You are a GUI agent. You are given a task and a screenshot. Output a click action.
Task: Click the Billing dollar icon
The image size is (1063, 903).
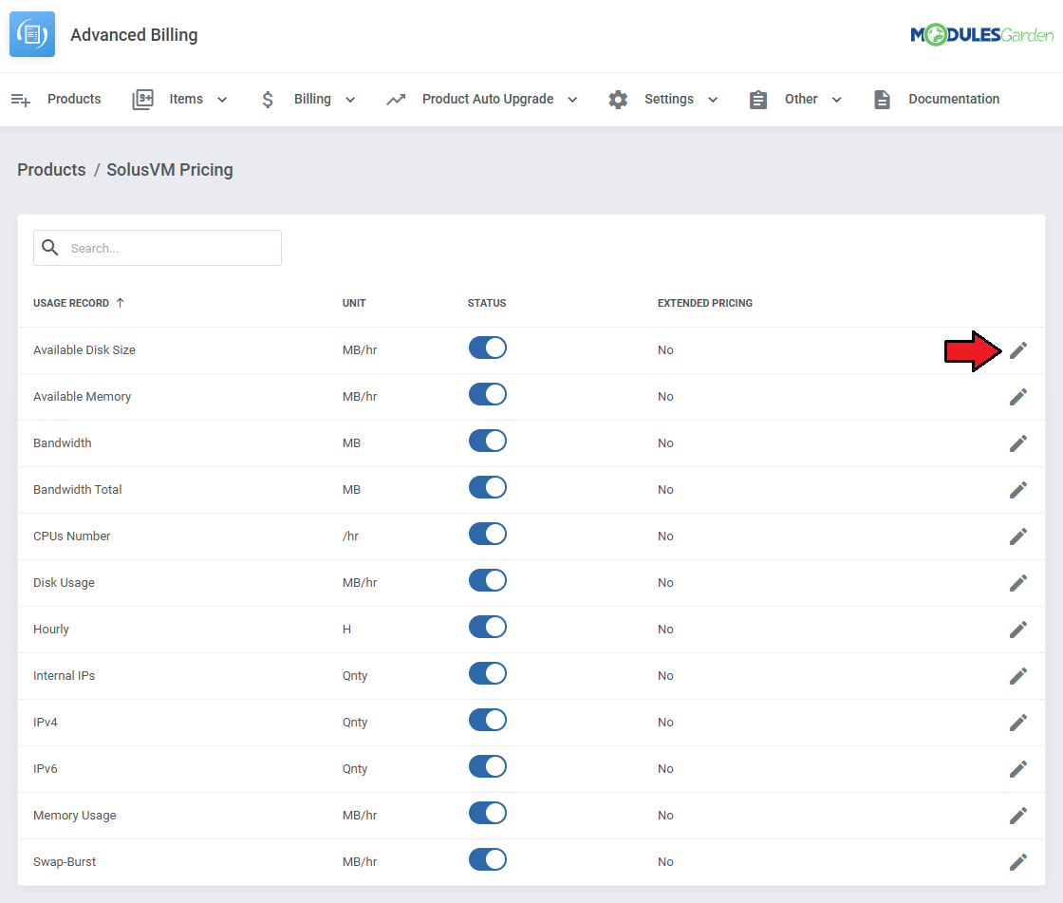(268, 100)
